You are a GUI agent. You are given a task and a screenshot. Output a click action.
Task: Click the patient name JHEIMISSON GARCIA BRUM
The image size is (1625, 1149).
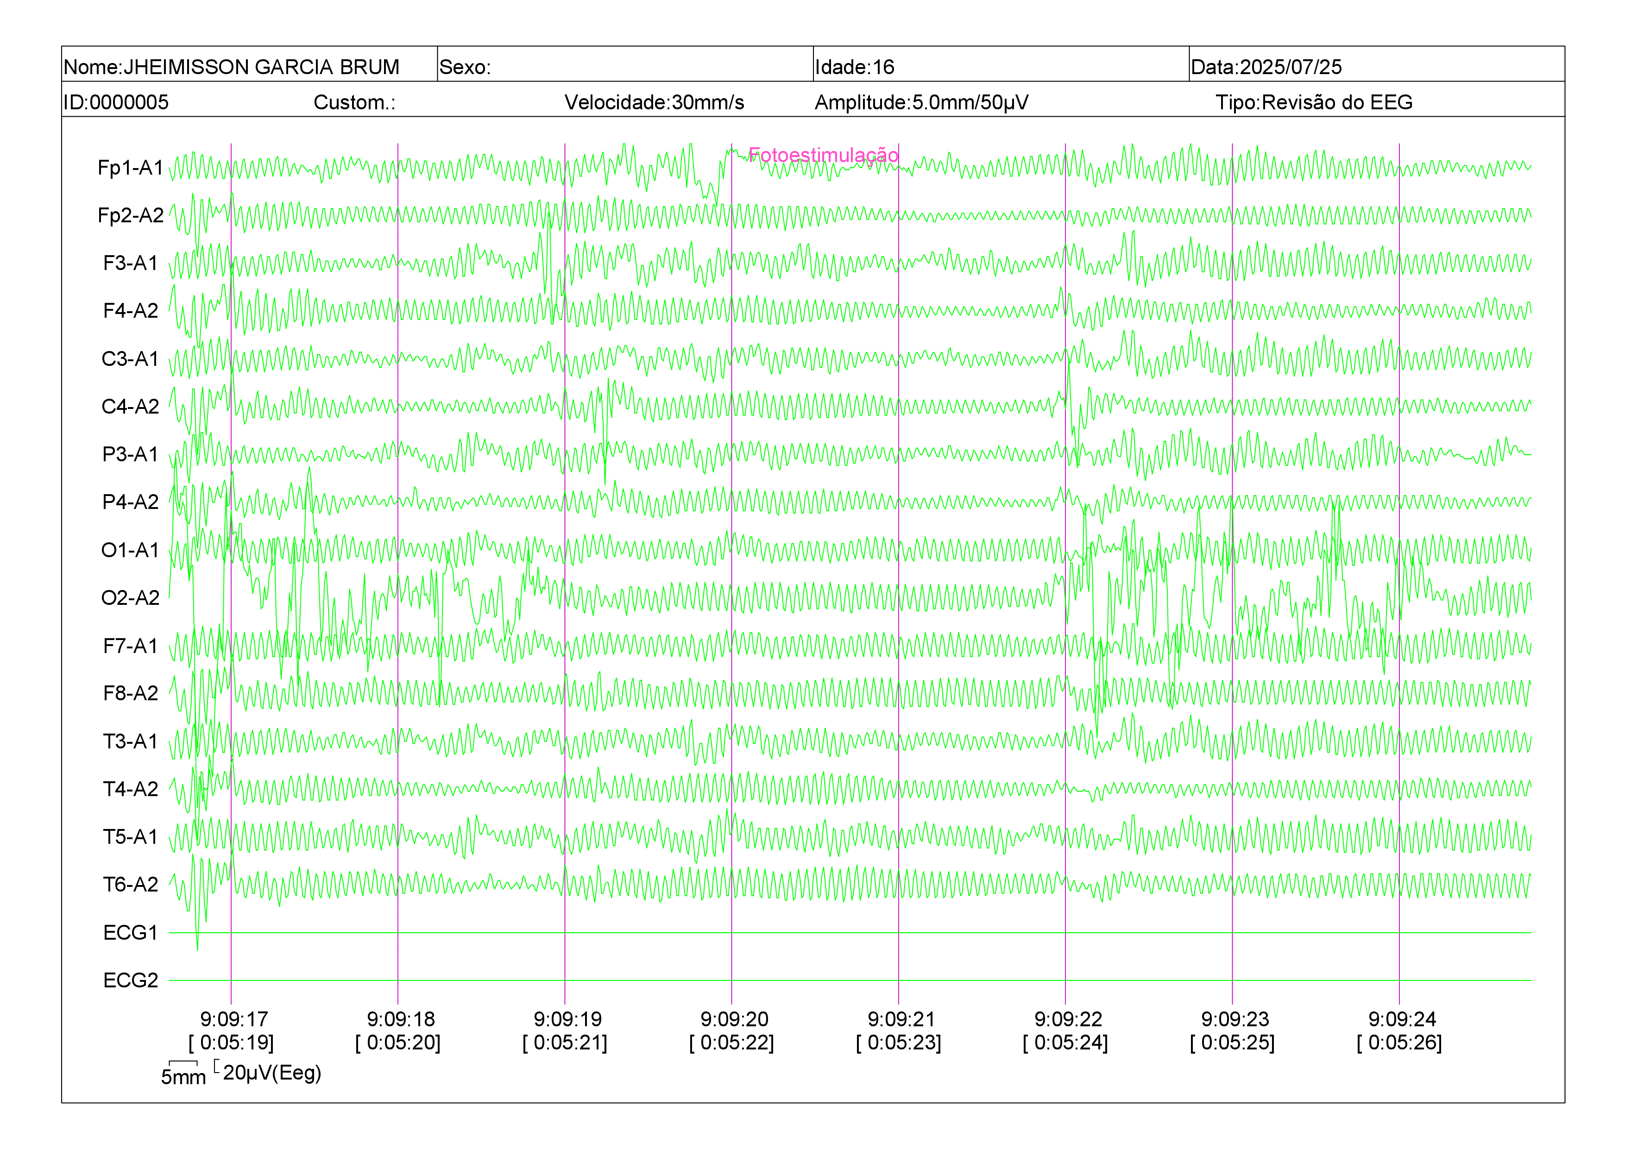(x=262, y=67)
